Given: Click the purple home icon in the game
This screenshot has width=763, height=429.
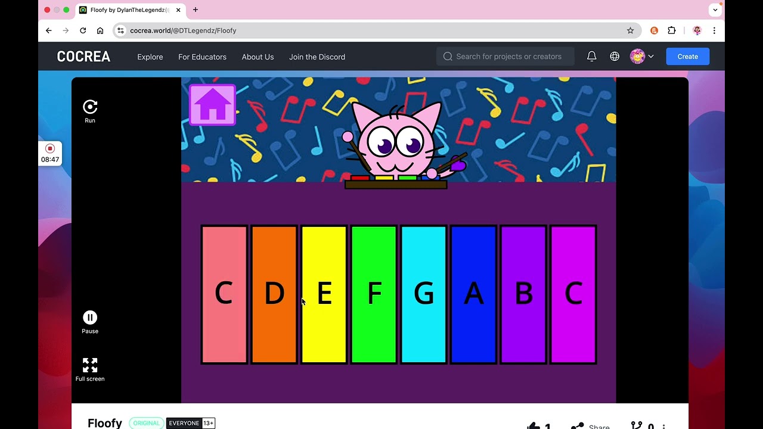Looking at the screenshot, I should coord(212,105).
